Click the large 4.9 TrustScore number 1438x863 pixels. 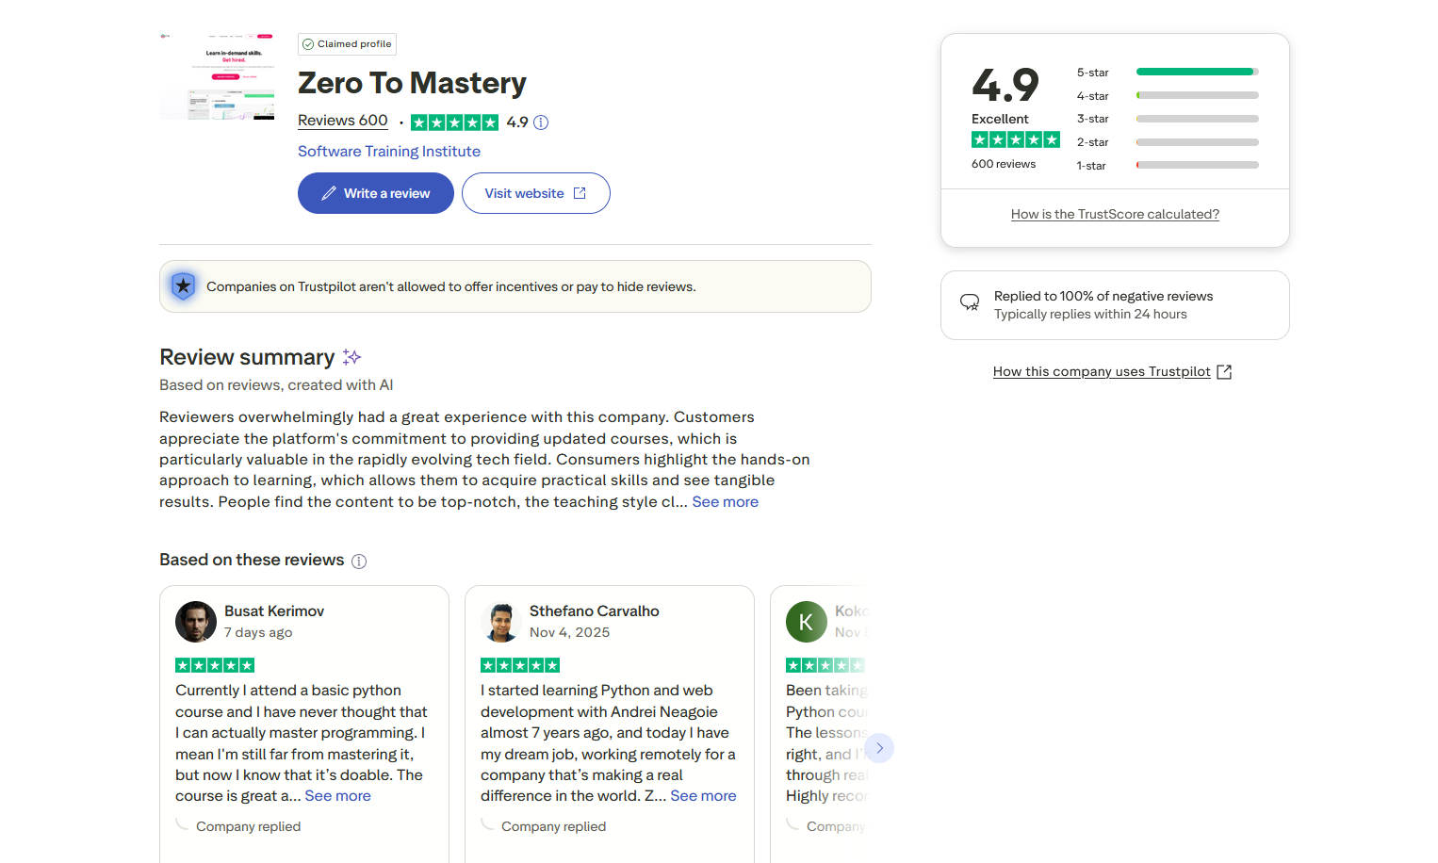tap(1005, 85)
